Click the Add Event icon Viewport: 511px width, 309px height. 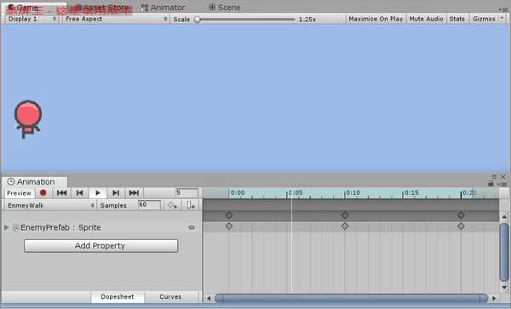[191, 205]
